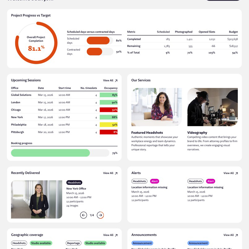Open the New York Office delivered photo
This screenshot has width=249, height=249.
(37, 199)
